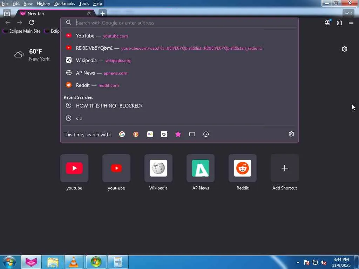359x269 pixels.
Task: Select RD8ElVb8YQbmI yout-ube suggestion
Action: tap(179, 48)
